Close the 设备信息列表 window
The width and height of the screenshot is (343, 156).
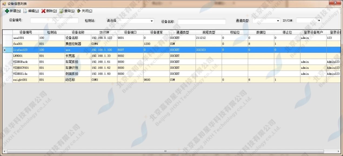(335, 3)
